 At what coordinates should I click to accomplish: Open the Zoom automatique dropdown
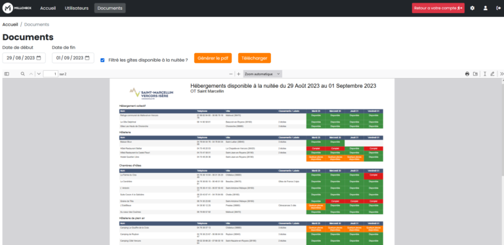pos(262,74)
